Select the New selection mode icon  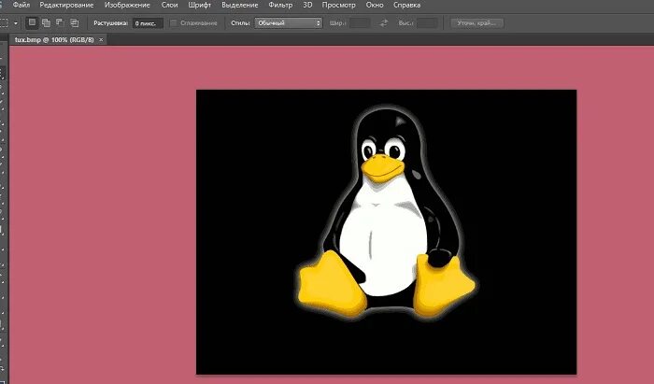pyautogui.click(x=32, y=23)
